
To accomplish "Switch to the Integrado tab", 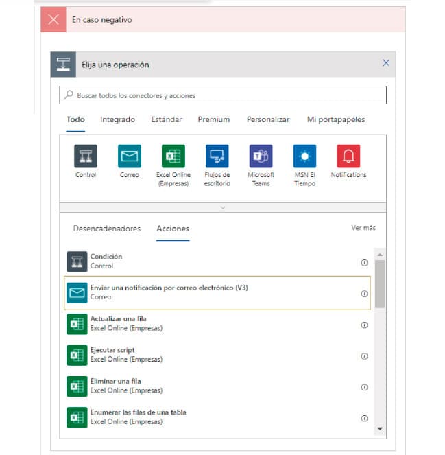I will coord(117,119).
